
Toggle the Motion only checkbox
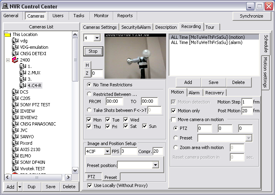[x=173, y=111]
